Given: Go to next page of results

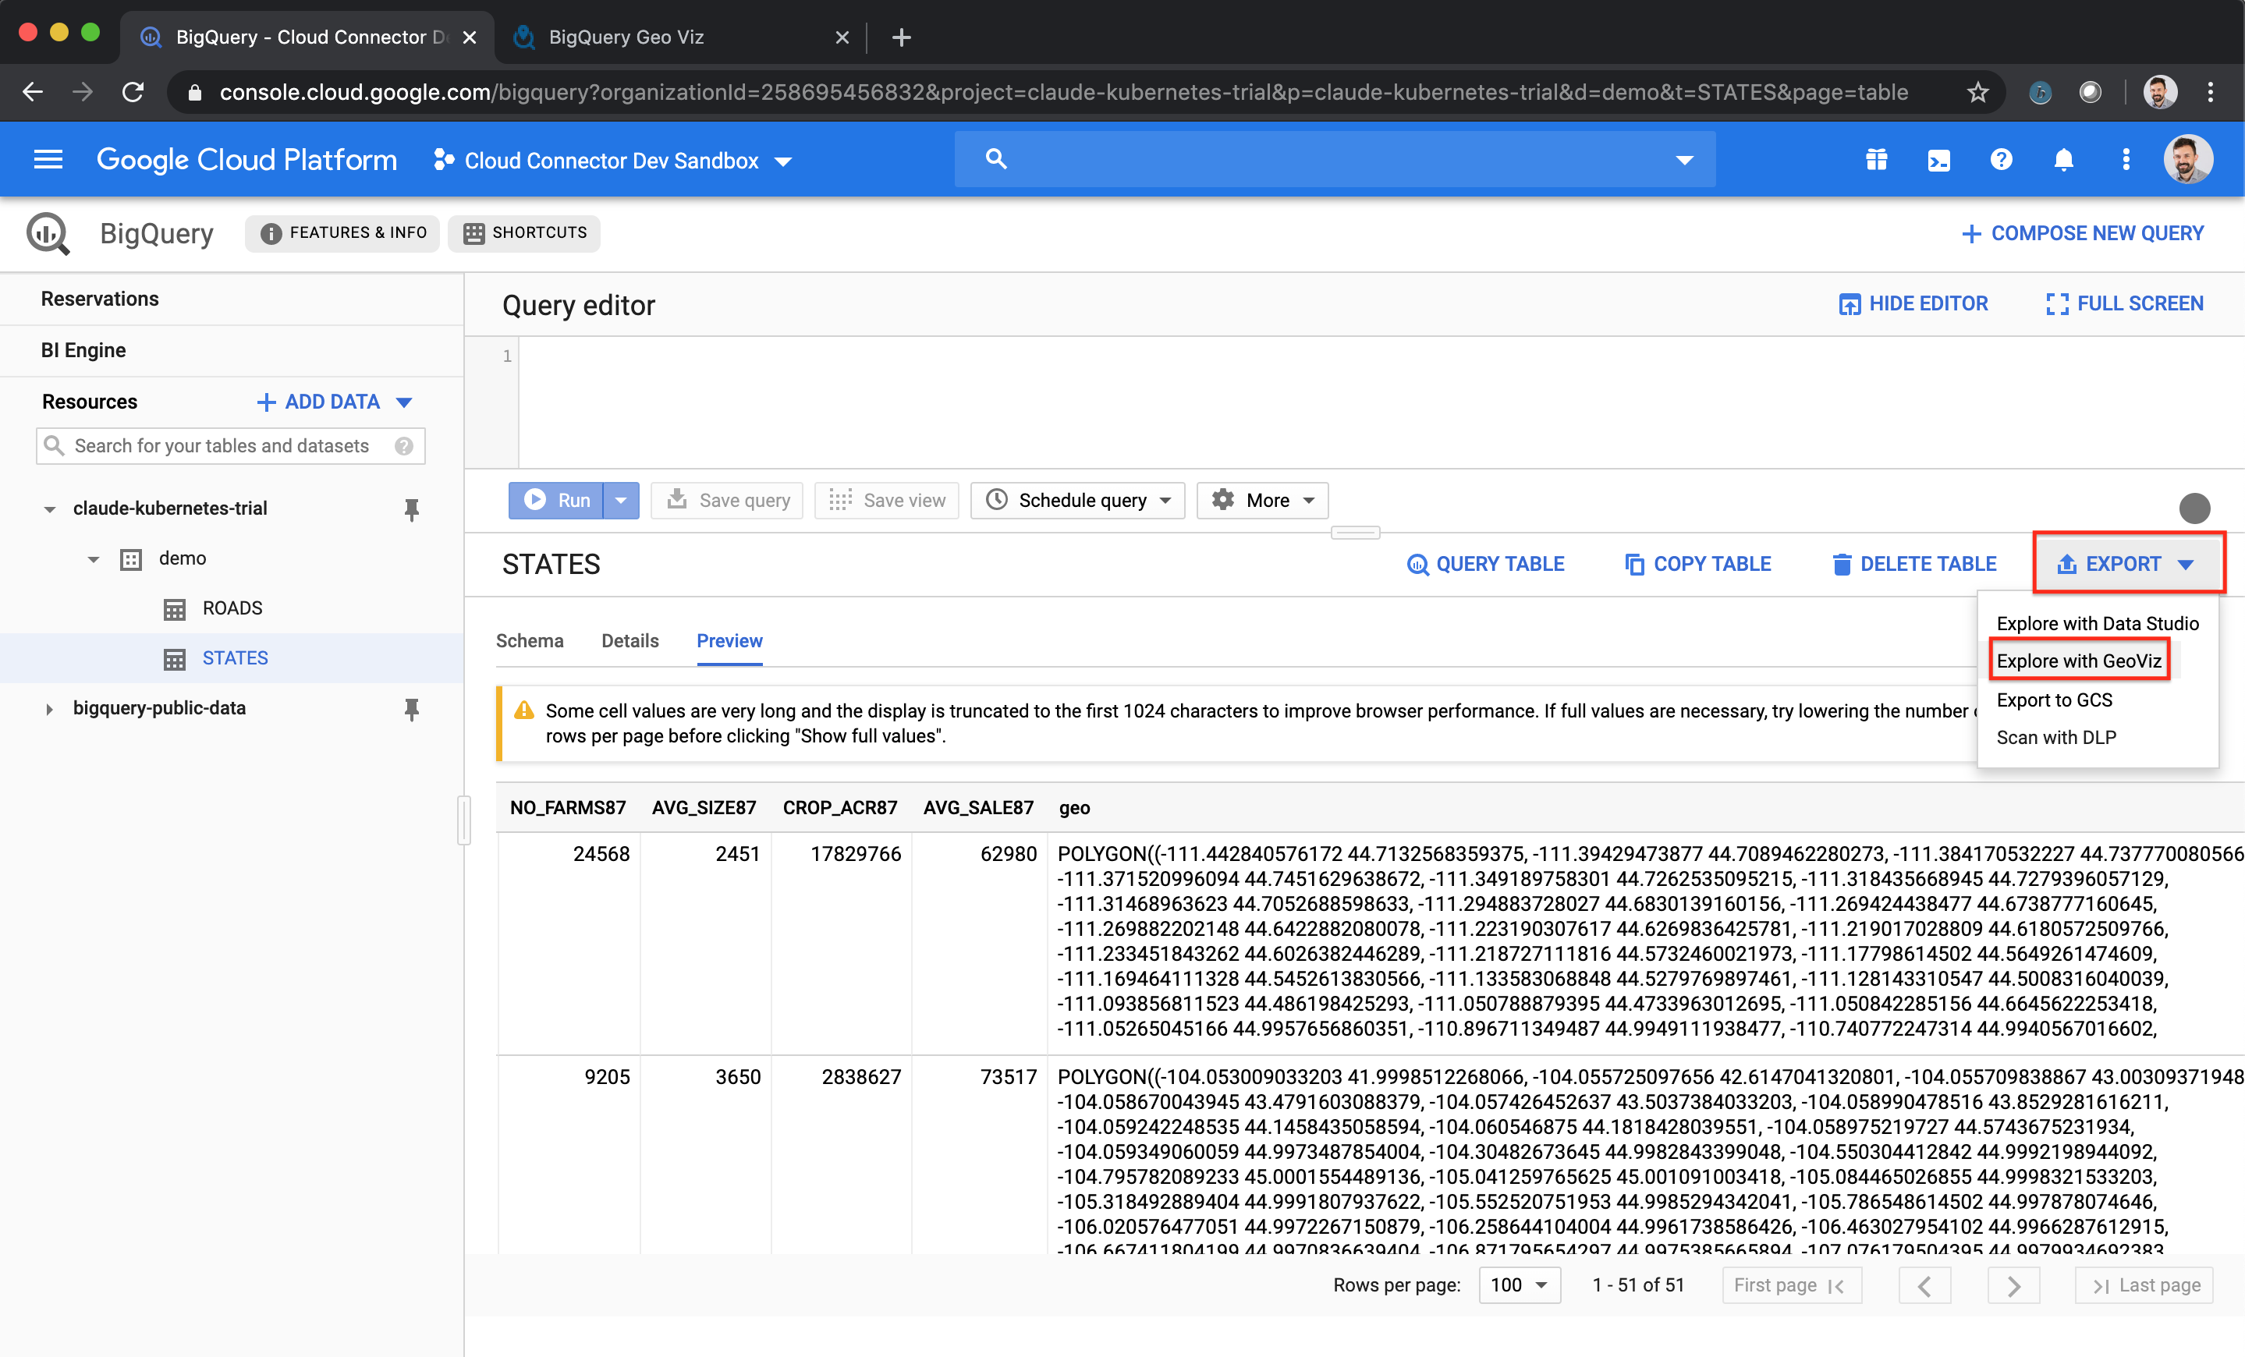Looking at the screenshot, I should [x=2013, y=1285].
